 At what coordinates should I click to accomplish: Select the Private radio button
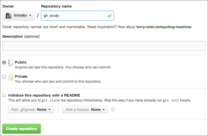pyautogui.click(x=4, y=77)
